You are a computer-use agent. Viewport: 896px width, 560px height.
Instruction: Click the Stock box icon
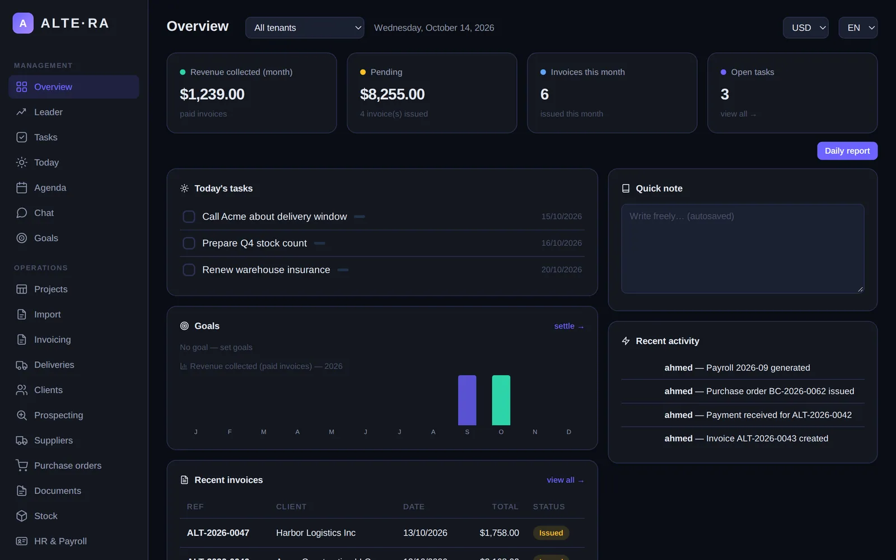coord(21,516)
